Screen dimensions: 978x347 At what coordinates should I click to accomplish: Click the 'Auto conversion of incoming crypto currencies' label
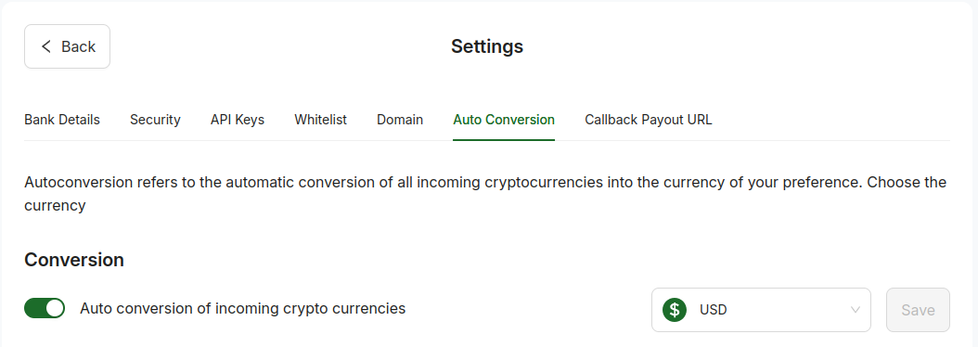[242, 308]
